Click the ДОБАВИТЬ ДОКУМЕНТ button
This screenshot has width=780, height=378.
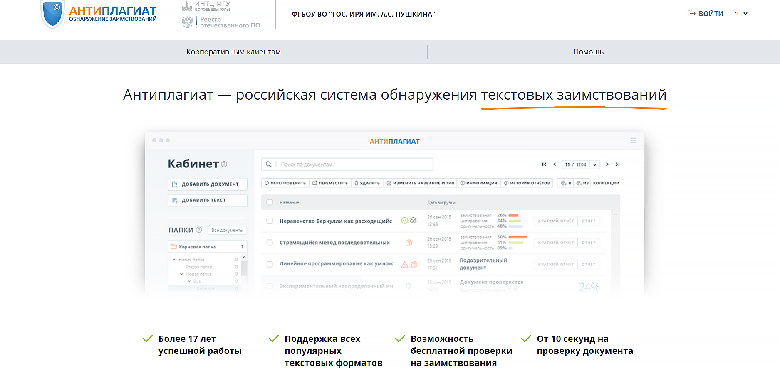[208, 184]
